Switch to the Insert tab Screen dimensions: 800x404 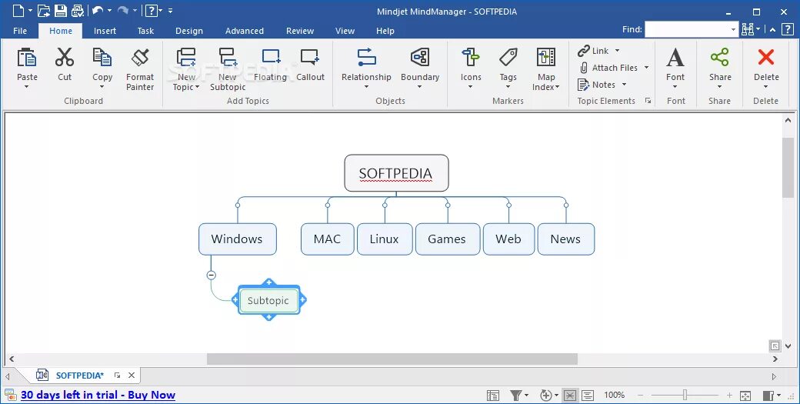tap(105, 31)
